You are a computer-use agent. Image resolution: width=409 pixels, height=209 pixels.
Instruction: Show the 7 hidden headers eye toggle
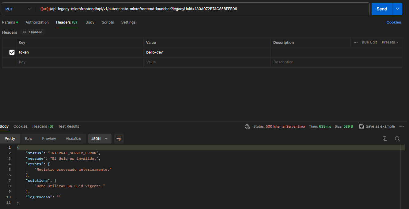[32, 32]
